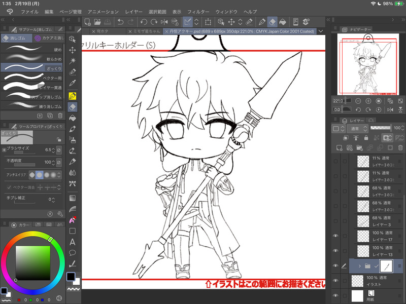
Task: Select the スナップ消しゴム sub tool
Action: pyautogui.click(x=31, y=96)
